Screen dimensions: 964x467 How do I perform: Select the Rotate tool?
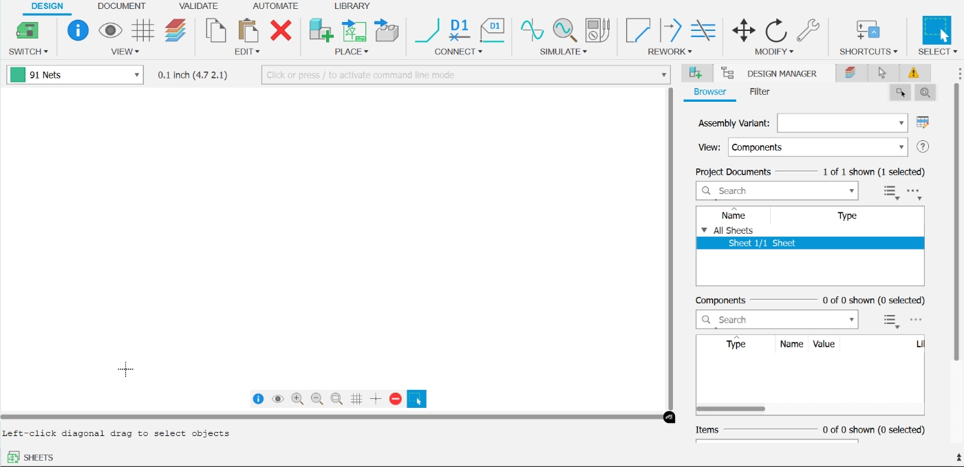[x=775, y=30]
